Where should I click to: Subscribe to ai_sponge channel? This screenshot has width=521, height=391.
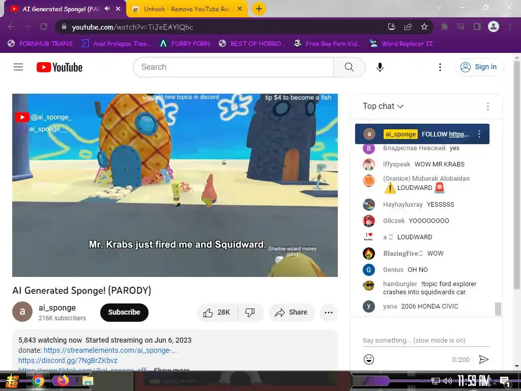(x=124, y=312)
